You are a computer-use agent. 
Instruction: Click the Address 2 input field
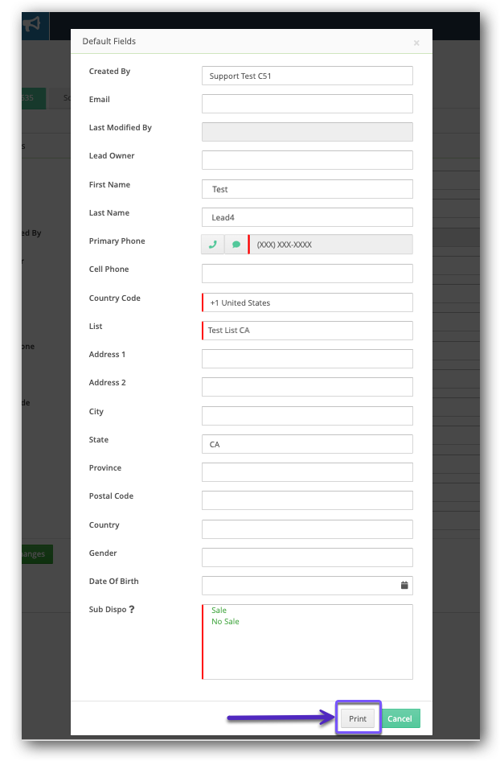307,387
